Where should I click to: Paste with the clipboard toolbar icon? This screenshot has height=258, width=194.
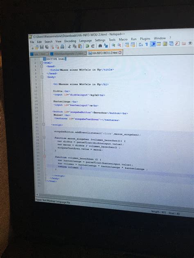[x=80, y=46]
